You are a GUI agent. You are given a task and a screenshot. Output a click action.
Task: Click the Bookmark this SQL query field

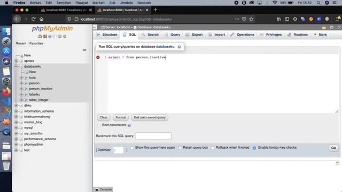point(153,136)
